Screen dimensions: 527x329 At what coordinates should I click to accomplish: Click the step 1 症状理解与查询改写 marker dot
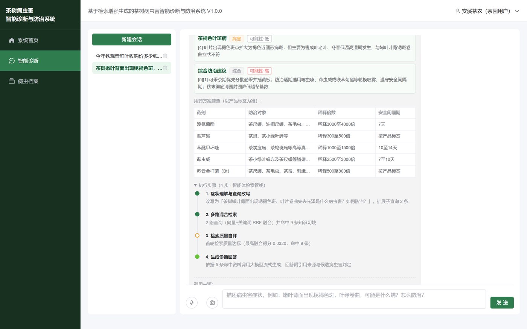197,194
